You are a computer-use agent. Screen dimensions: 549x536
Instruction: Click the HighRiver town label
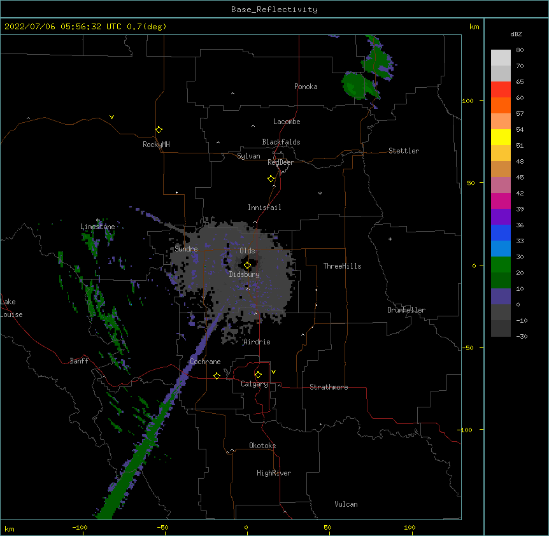274,473
